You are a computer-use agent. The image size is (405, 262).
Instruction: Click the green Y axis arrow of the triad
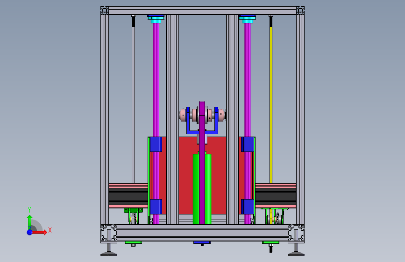[x=30, y=222]
